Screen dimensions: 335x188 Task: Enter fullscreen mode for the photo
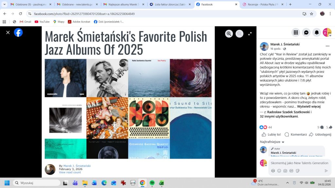(250, 34)
